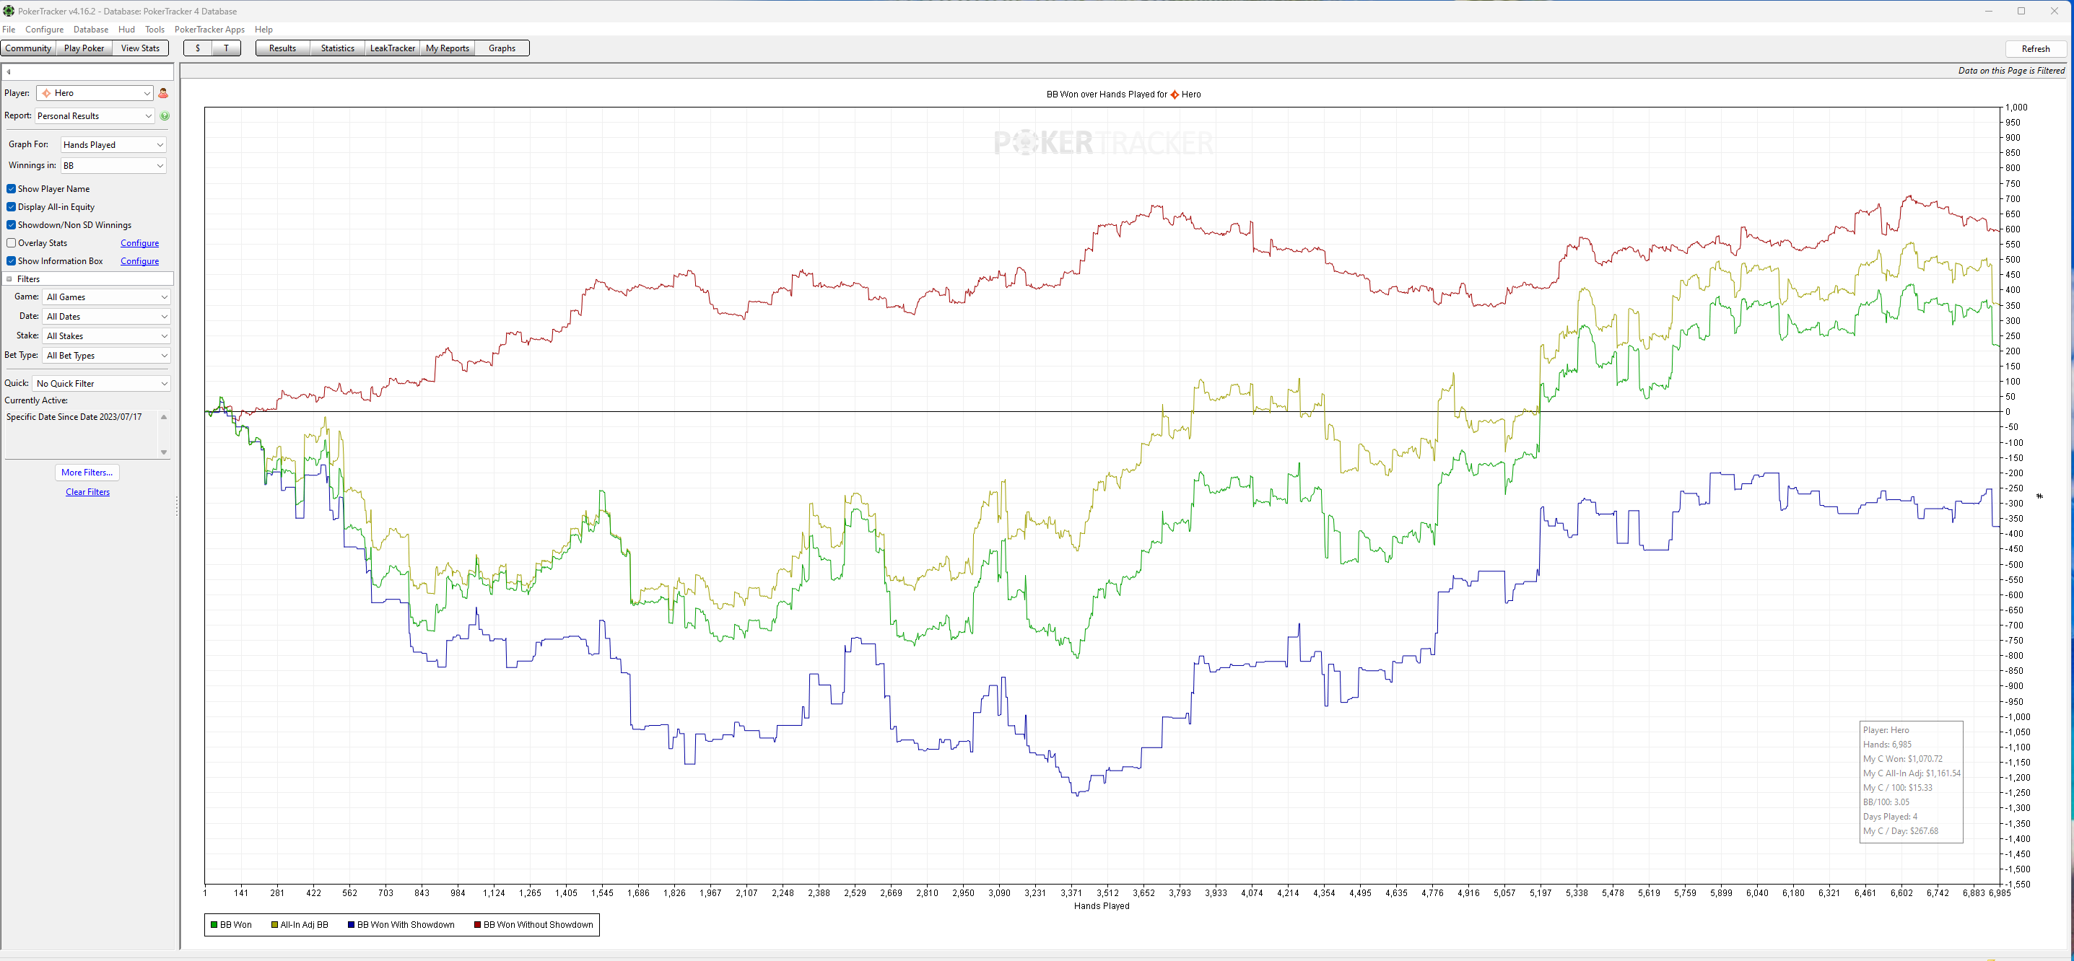The height and width of the screenshot is (961, 2074).
Task: Click the PokerTracker logo icon in title bar
Action: (8, 11)
